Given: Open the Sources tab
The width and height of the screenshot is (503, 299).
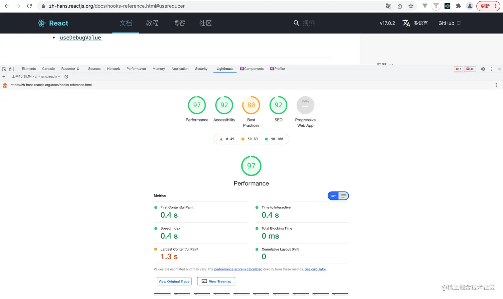Looking at the screenshot, I should [x=94, y=69].
